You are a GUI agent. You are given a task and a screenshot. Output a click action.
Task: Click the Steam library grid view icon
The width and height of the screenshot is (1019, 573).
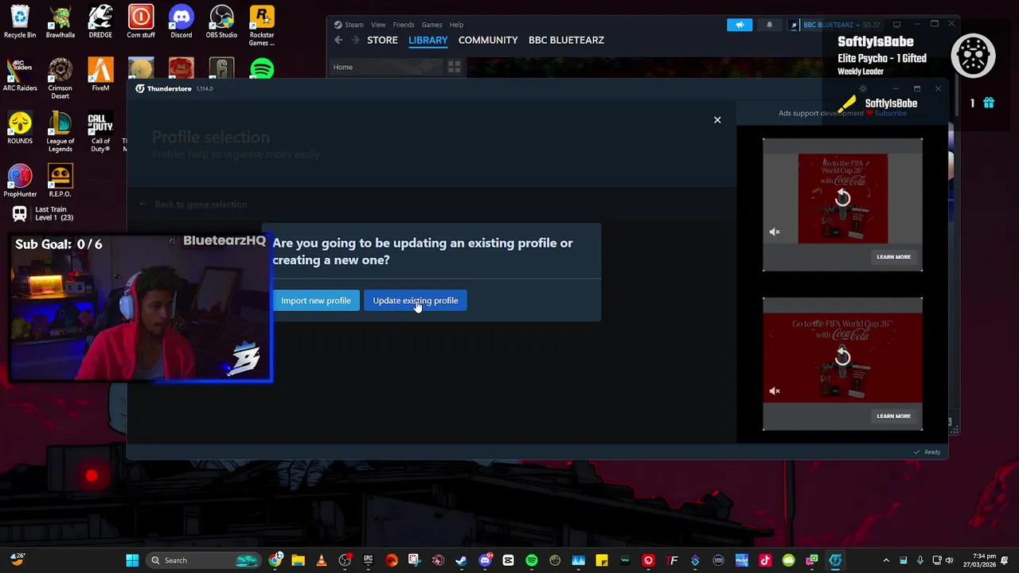(454, 67)
